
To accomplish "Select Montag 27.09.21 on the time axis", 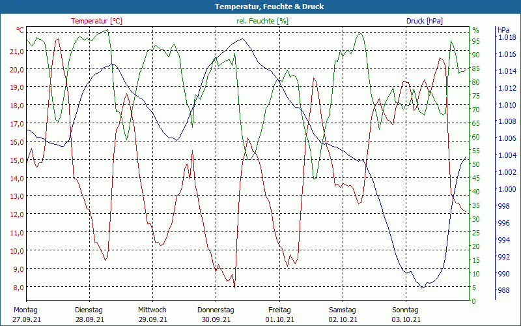I will tap(26, 315).
